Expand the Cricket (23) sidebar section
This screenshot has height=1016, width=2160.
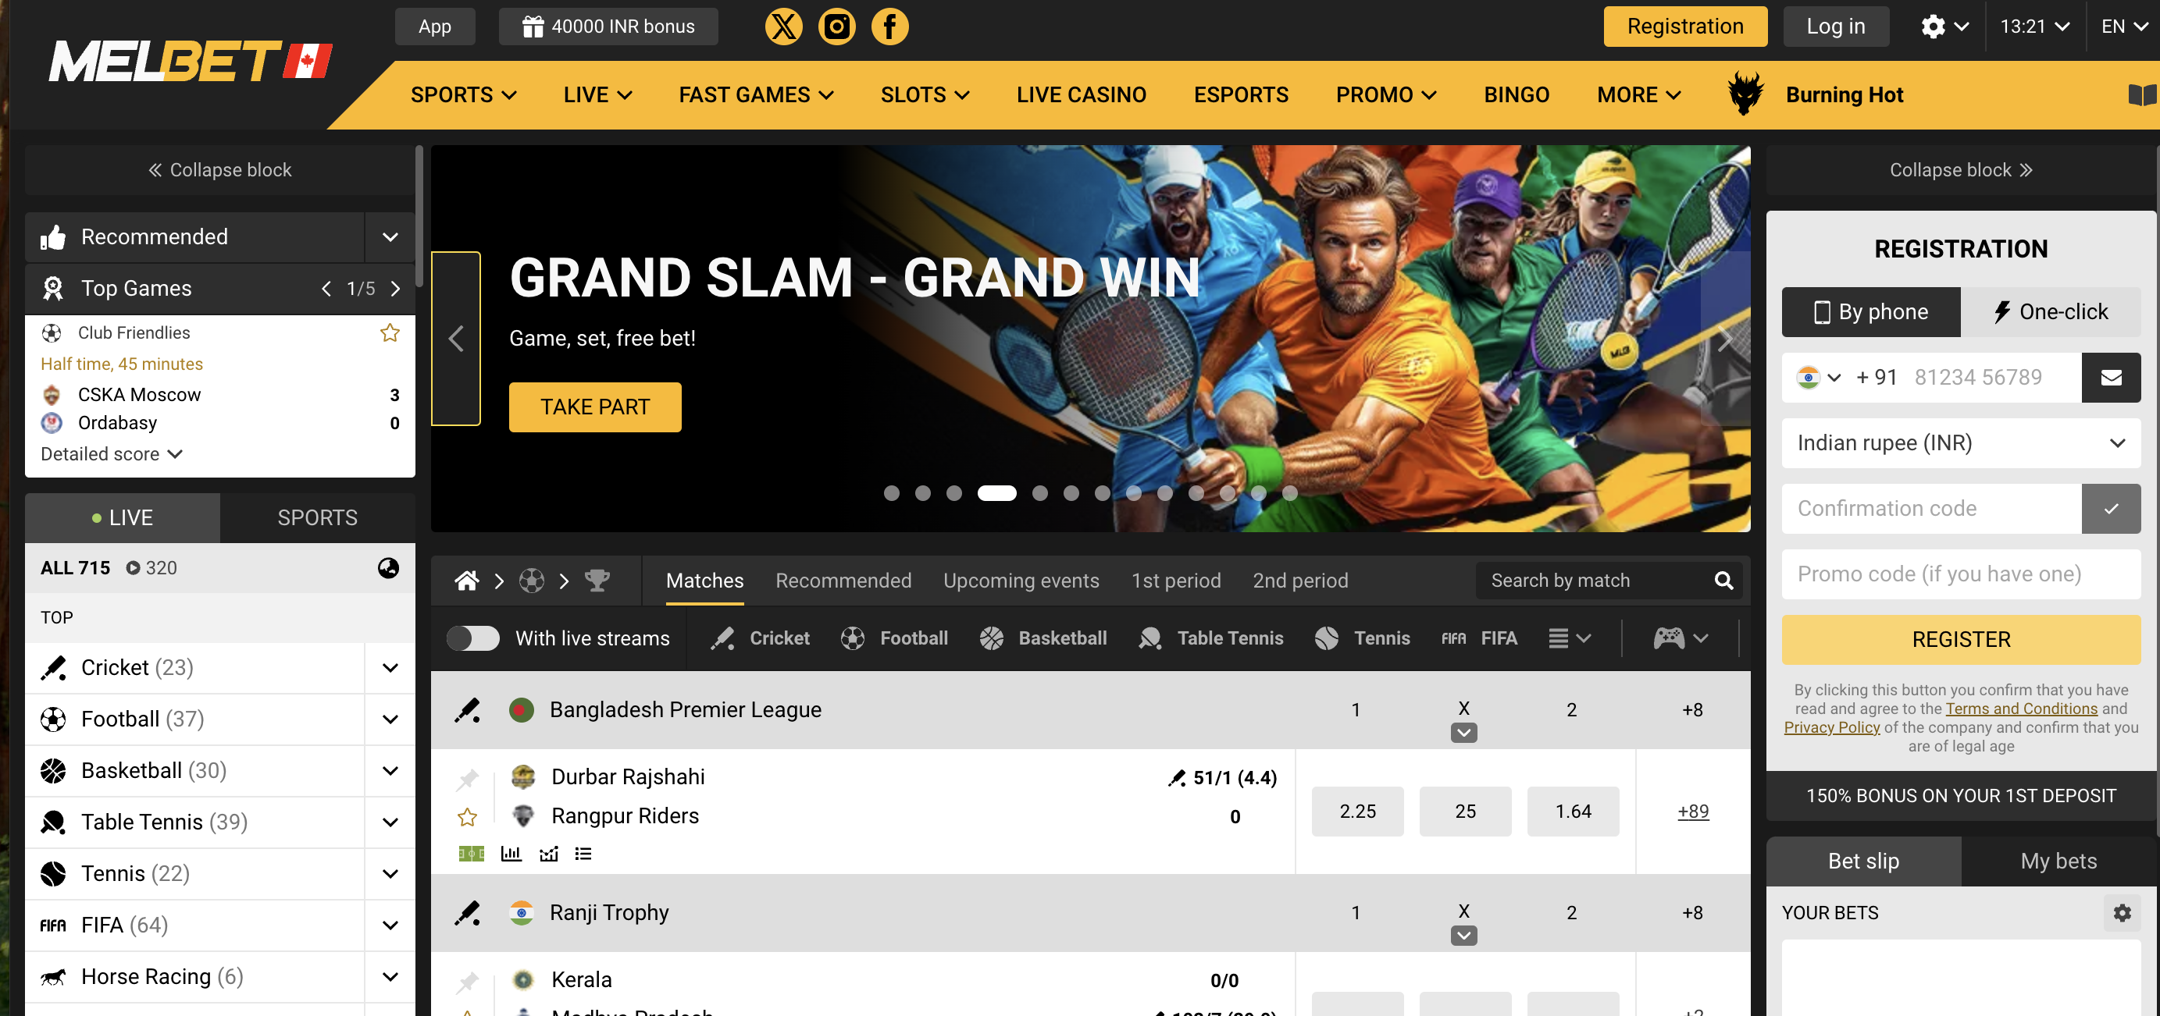coord(390,667)
